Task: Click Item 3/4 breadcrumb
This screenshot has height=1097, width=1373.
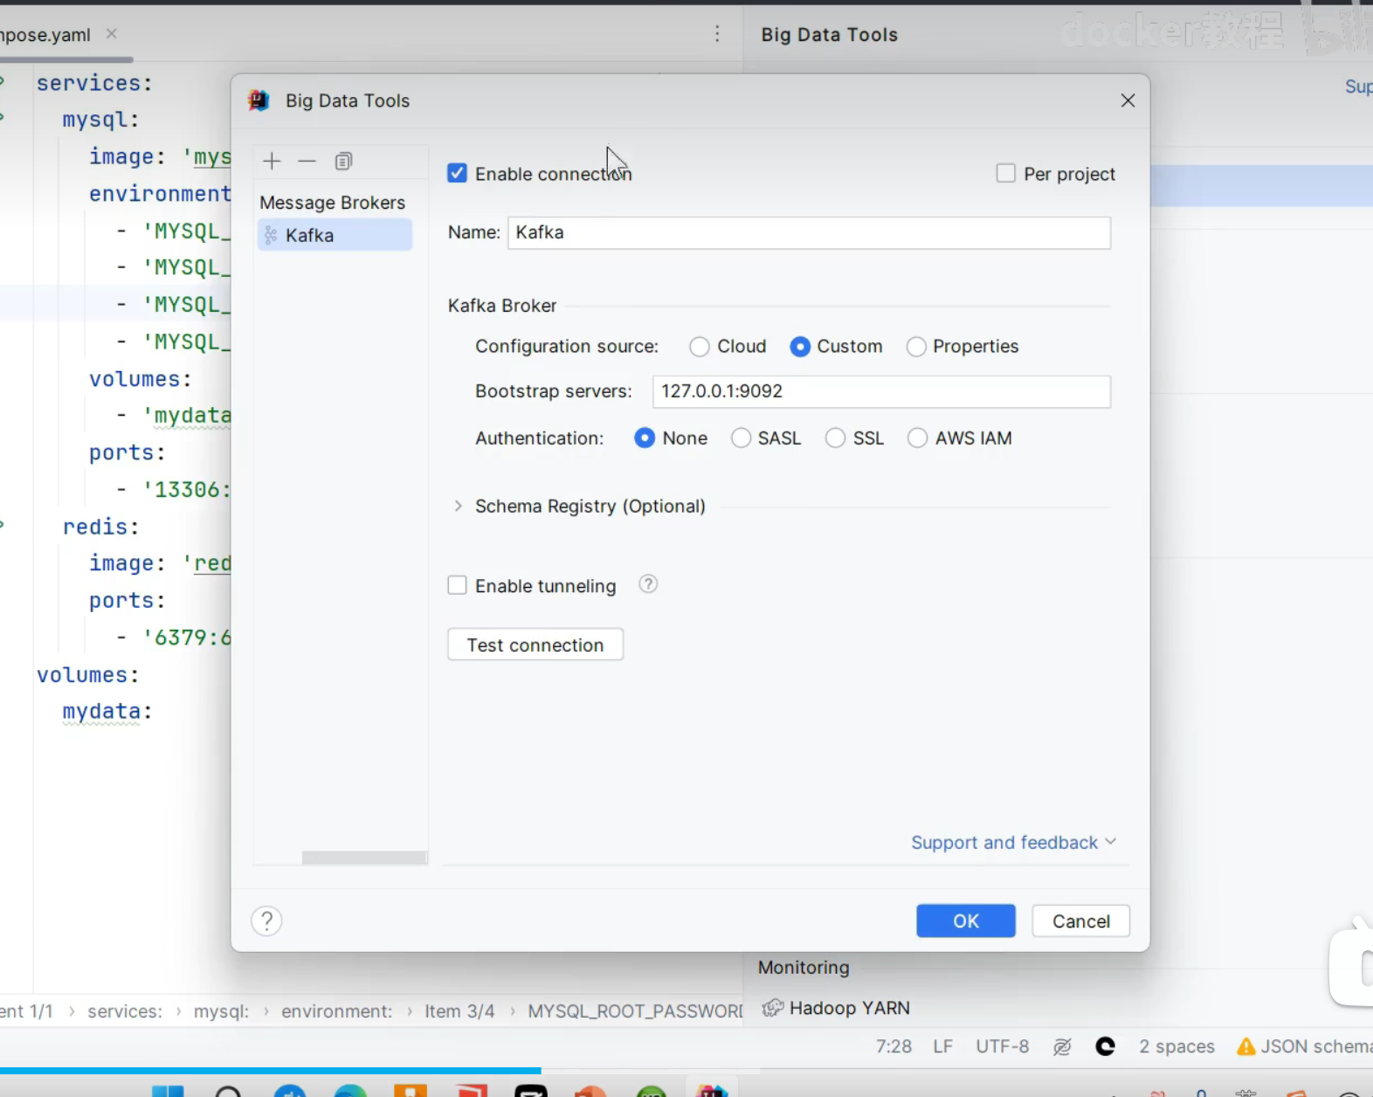Action: click(459, 1011)
